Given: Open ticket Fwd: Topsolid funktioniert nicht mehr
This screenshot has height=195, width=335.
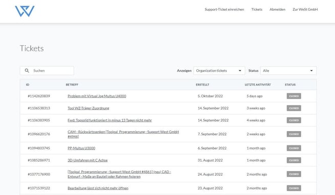Looking at the screenshot, I should (110, 120).
